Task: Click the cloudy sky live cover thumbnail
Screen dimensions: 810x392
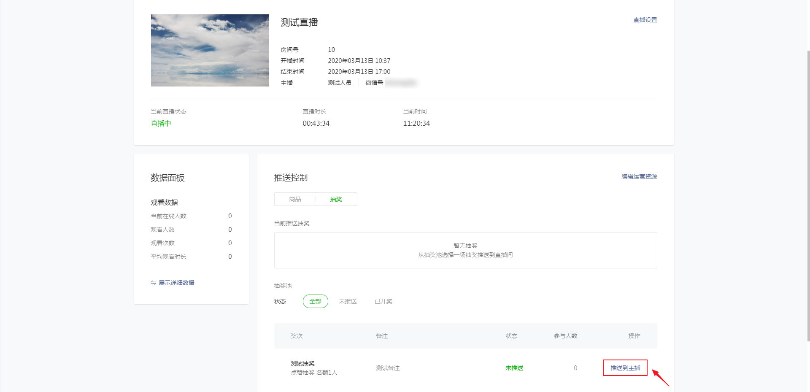Action: [210, 50]
